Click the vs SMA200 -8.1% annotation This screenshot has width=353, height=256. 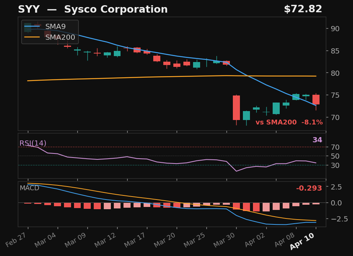(289, 121)
